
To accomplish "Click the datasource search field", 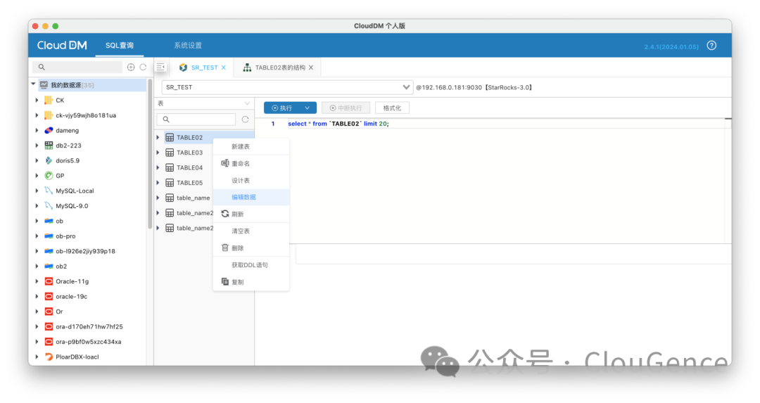I will point(77,67).
